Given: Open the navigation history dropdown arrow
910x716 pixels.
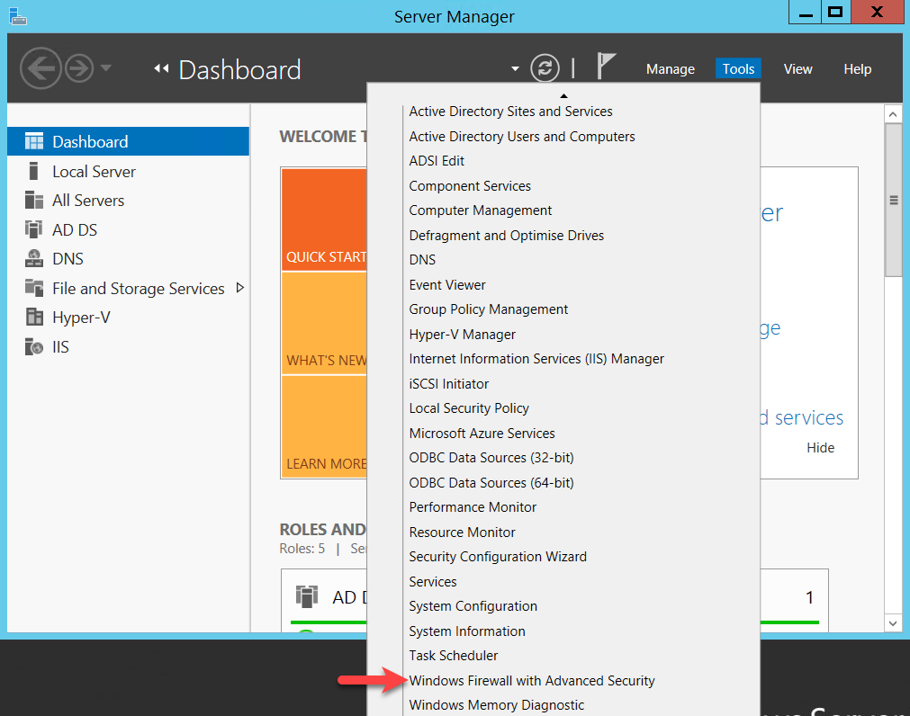Looking at the screenshot, I should coord(106,68).
